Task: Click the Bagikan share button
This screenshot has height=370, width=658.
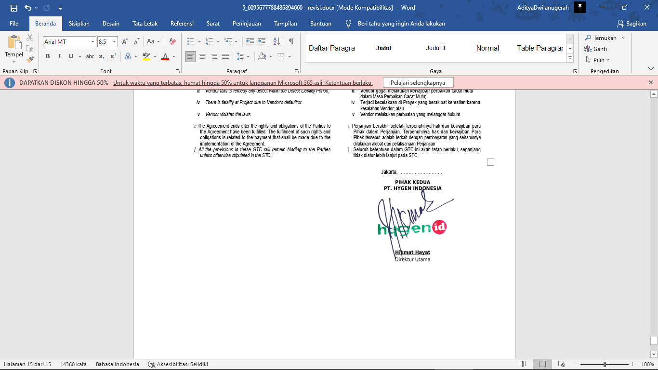Action: (632, 24)
